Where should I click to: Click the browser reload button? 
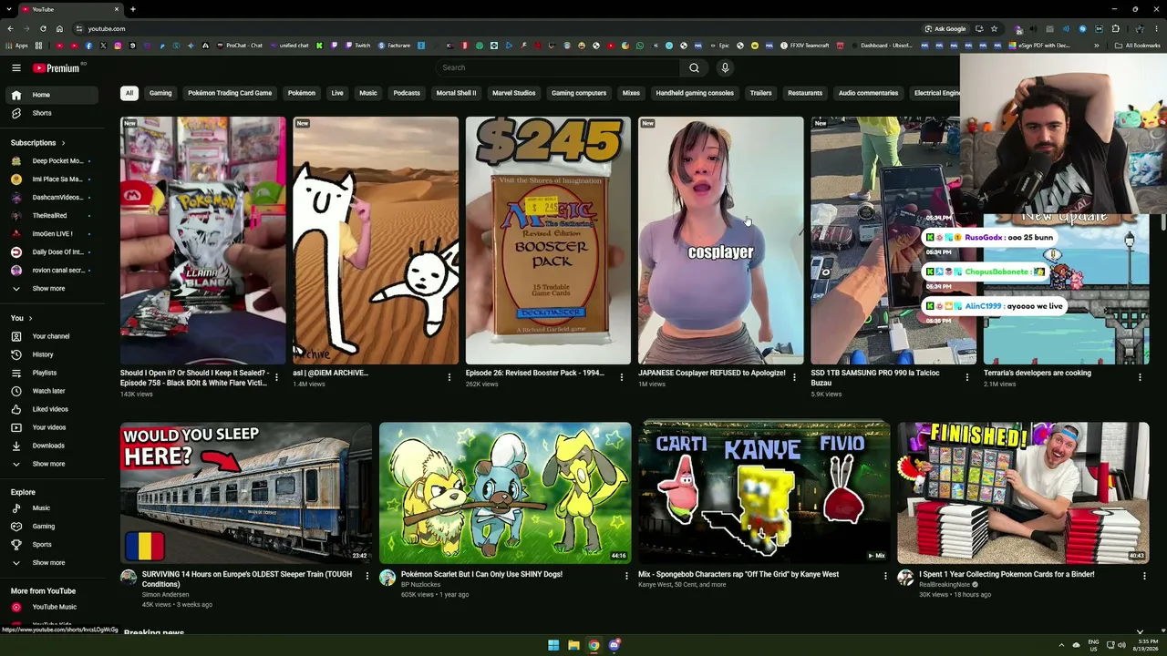tap(41, 28)
